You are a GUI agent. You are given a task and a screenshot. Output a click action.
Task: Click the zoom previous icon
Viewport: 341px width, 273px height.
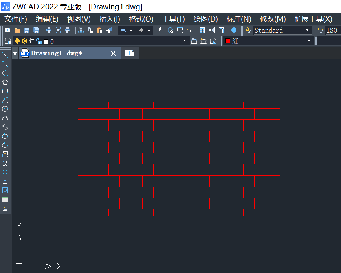(x=189, y=31)
